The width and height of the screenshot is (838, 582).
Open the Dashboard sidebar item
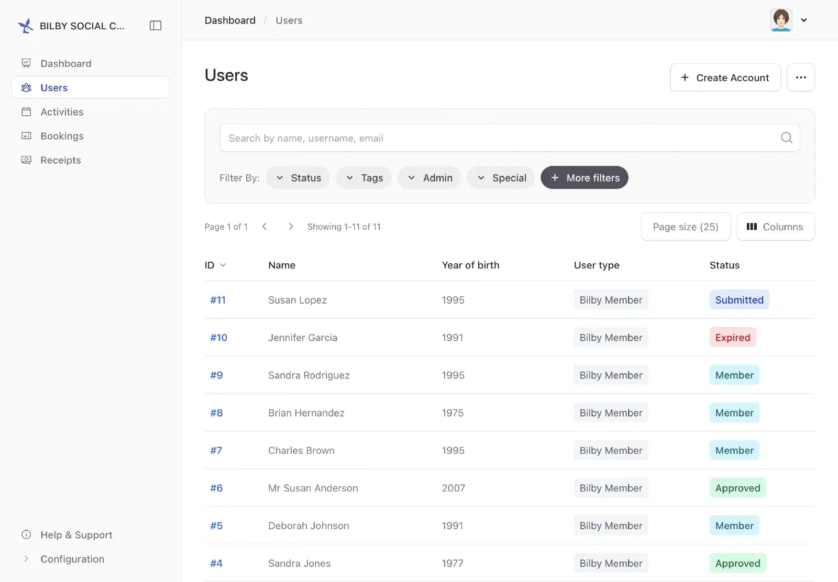coord(91,63)
